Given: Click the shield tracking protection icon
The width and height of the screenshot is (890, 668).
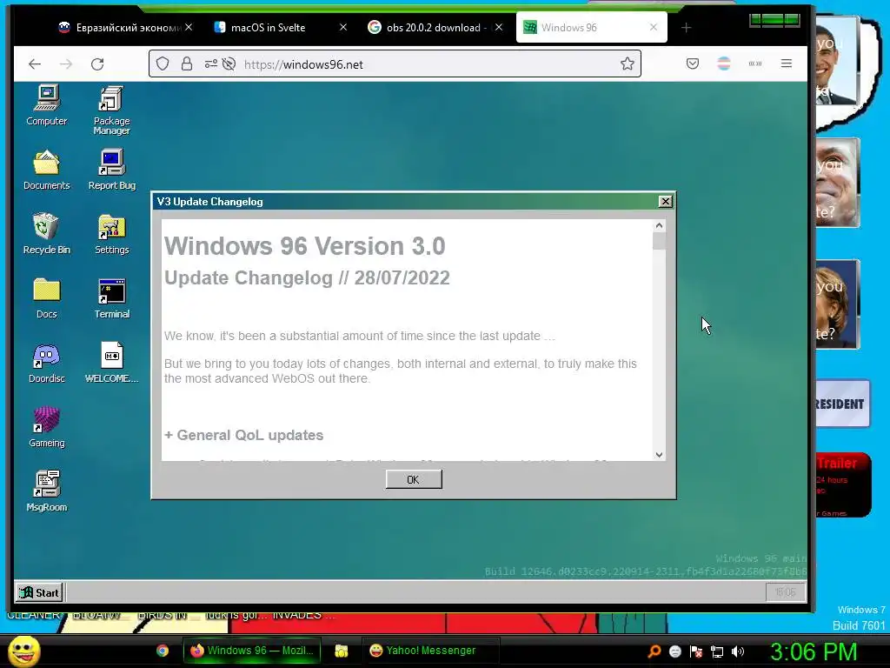Looking at the screenshot, I should tap(163, 63).
